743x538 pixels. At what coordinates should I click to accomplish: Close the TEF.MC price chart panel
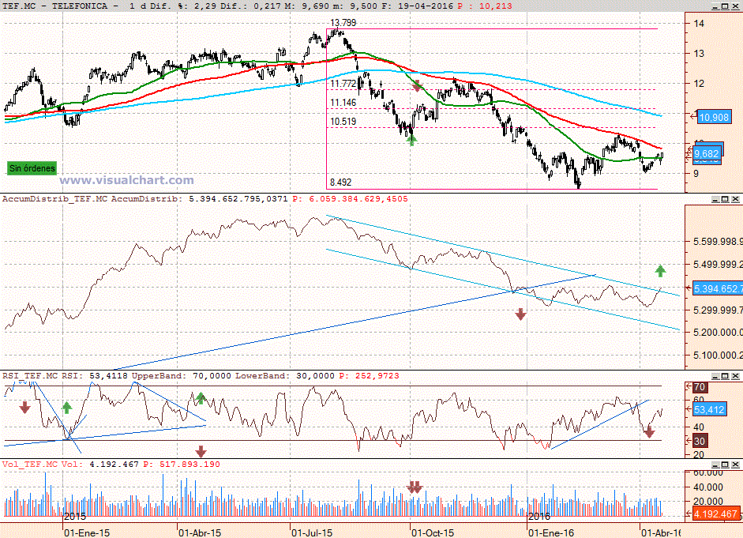coord(735,6)
